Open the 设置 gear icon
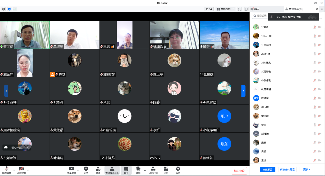 pos(178,170)
